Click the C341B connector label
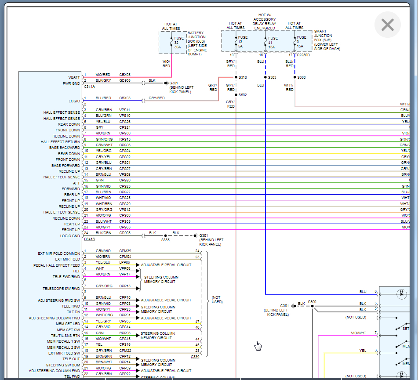Viewport: 418px width, 380px height. click(x=89, y=239)
